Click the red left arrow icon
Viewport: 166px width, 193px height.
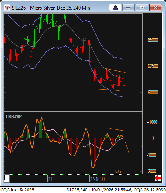coord(158,178)
